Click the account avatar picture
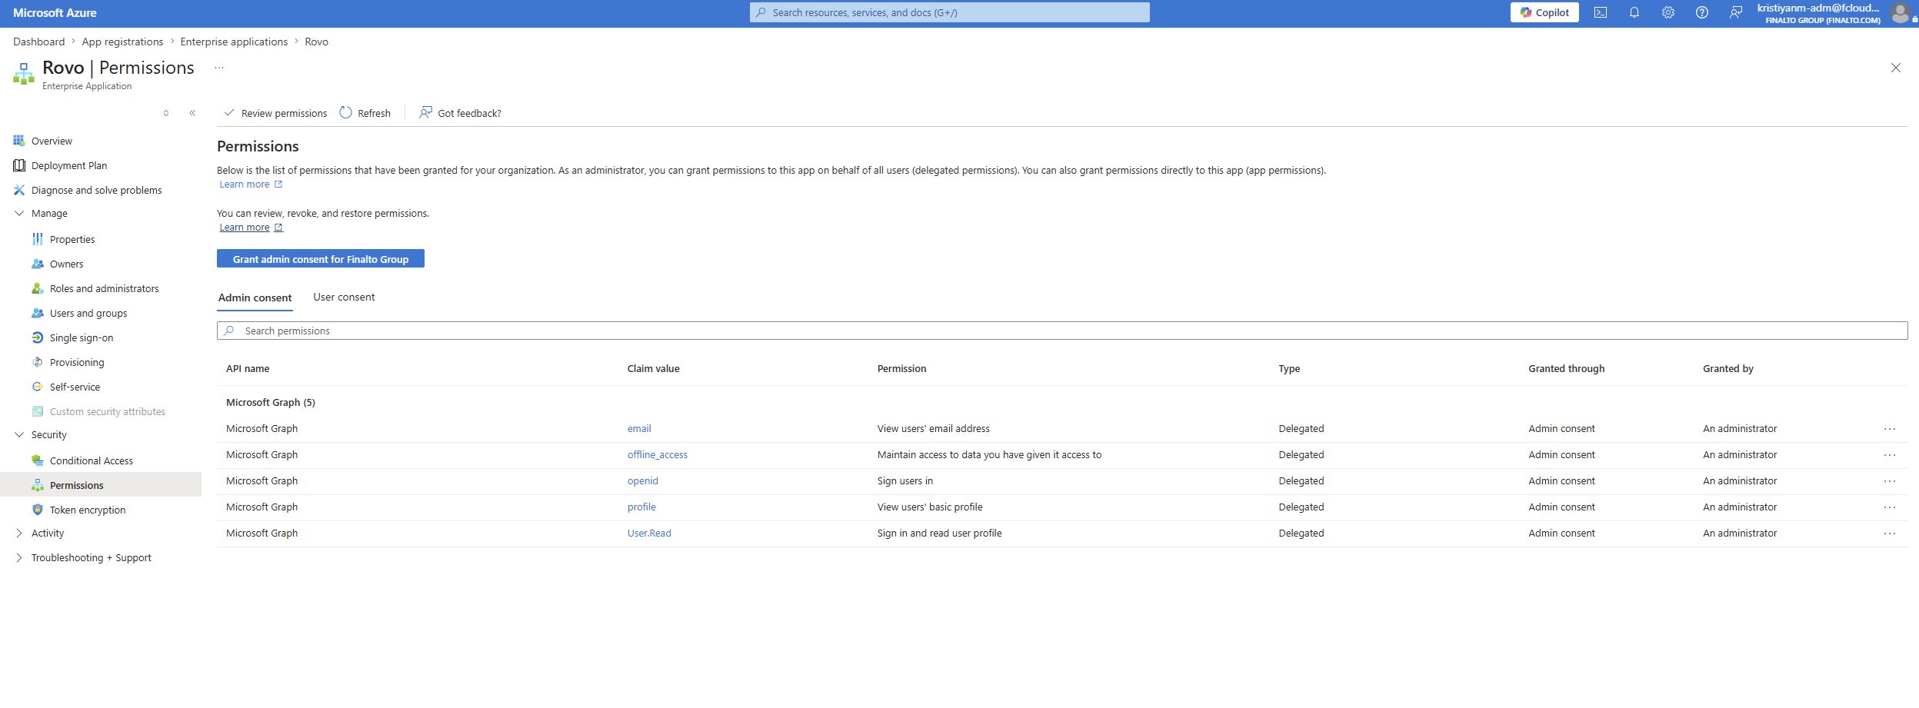This screenshot has width=1919, height=708. click(x=1901, y=12)
